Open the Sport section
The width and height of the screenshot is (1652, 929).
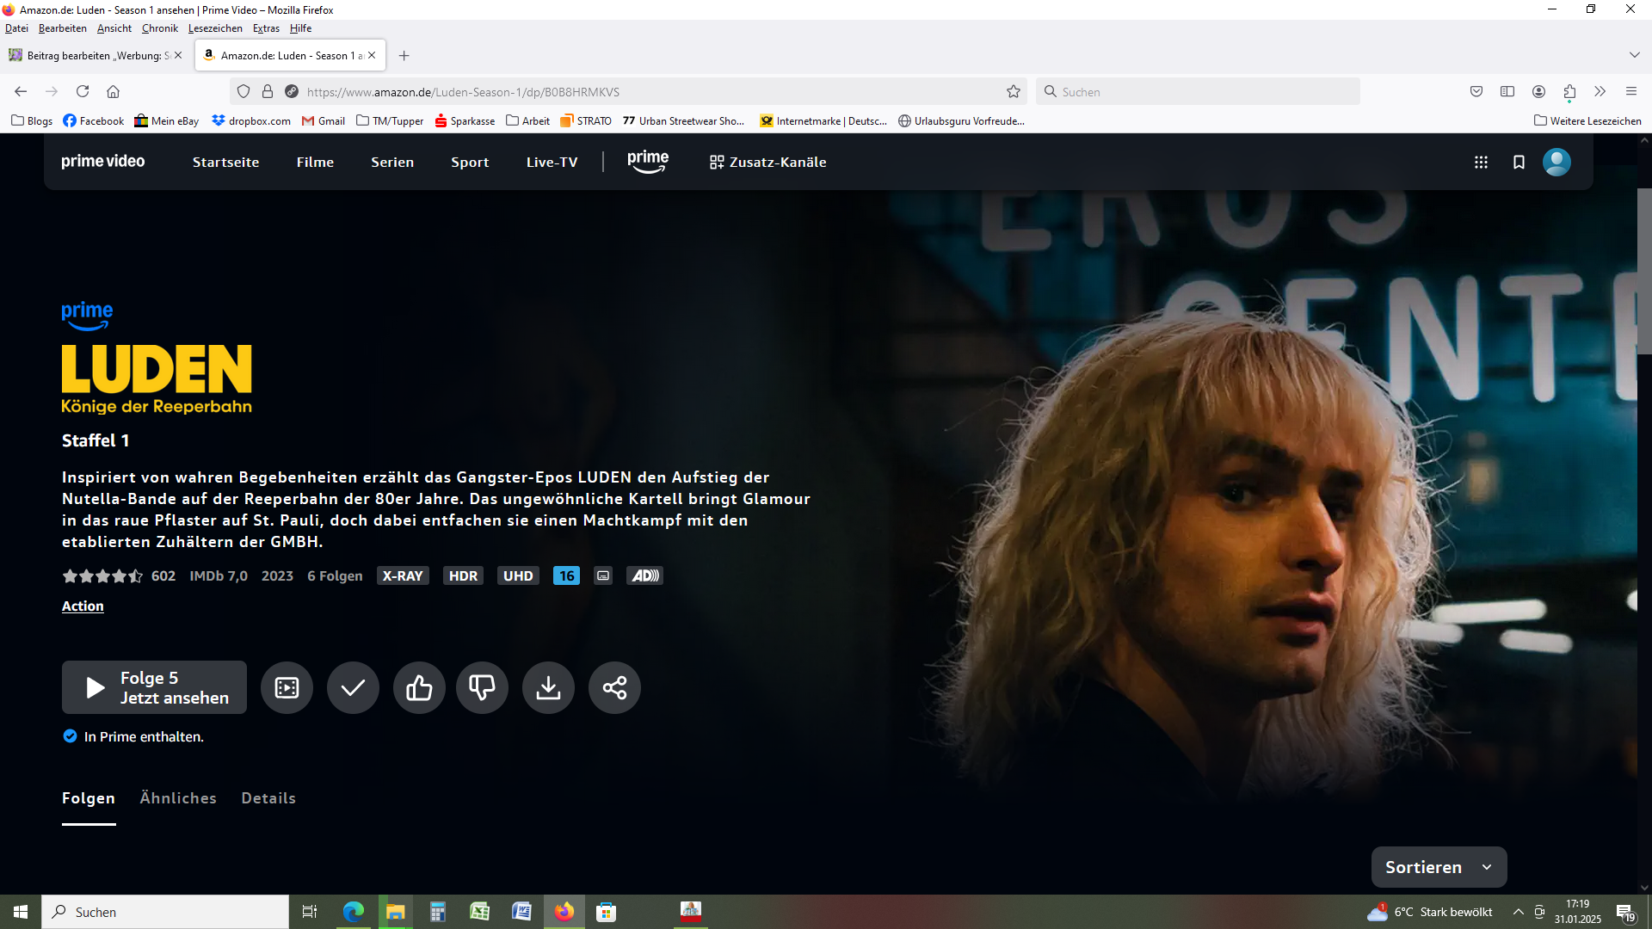point(470,162)
